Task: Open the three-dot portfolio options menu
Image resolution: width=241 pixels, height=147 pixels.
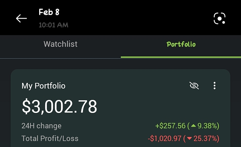Action: click(x=215, y=86)
